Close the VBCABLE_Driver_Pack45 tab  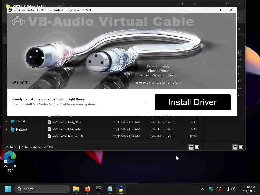click(59, 6)
